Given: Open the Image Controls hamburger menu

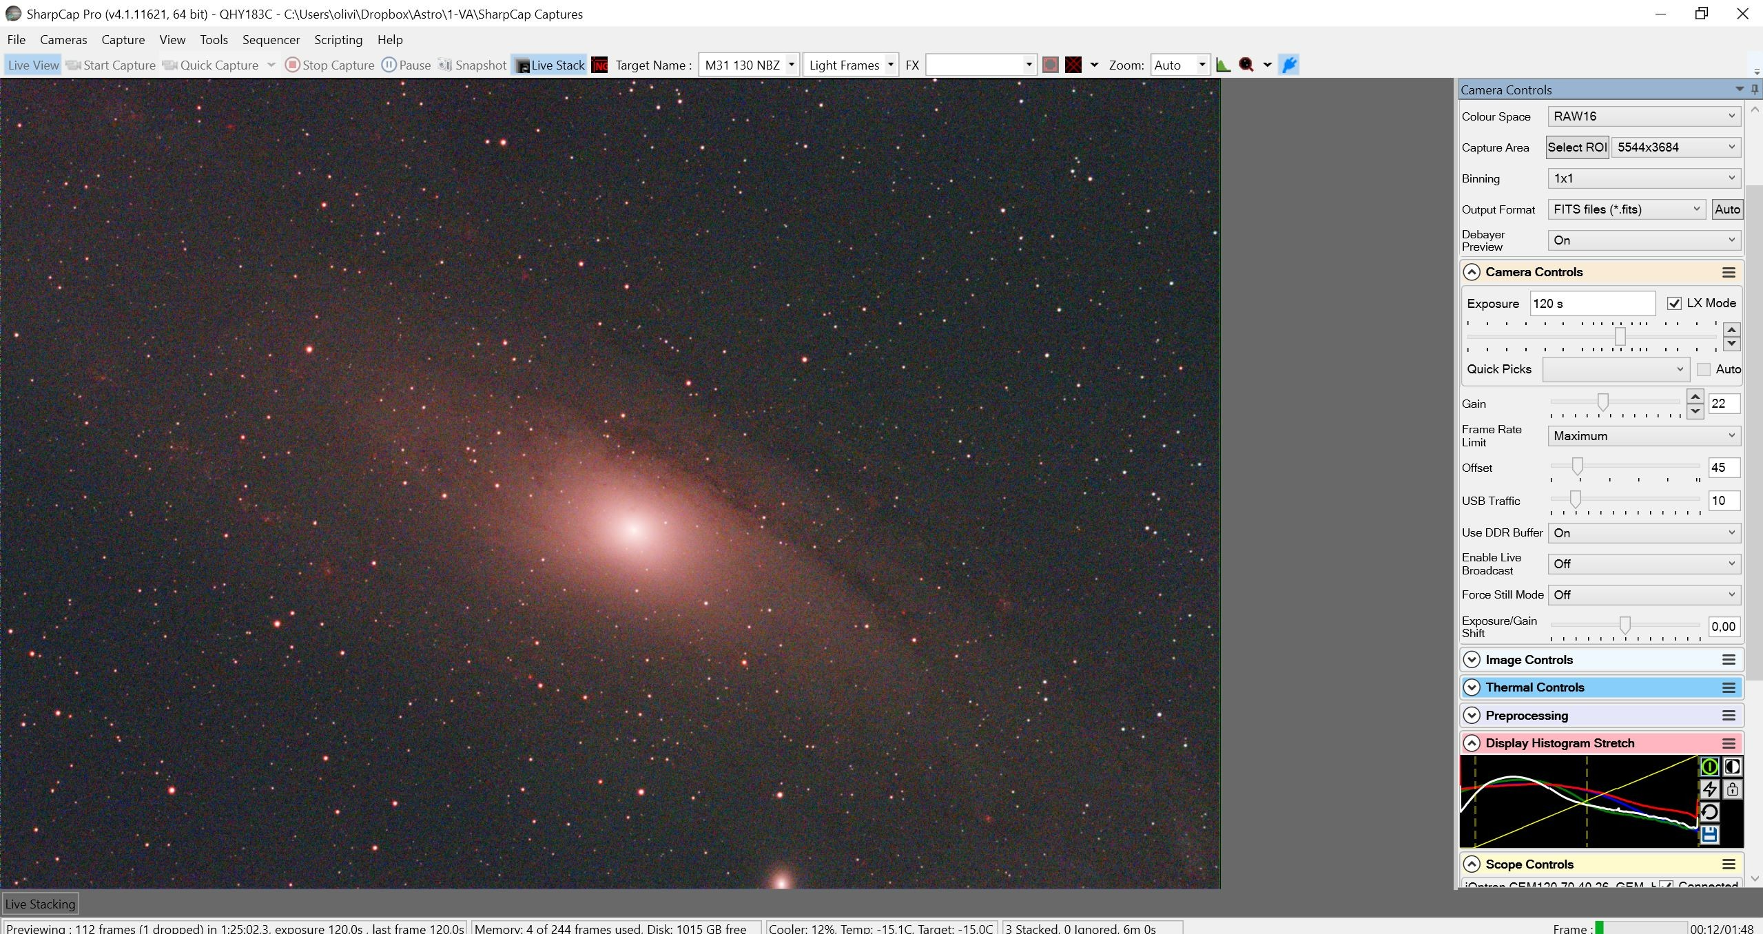Looking at the screenshot, I should point(1729,660).
